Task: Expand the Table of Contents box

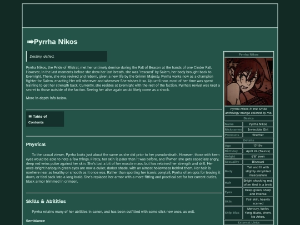Action: tap(45, 119)
